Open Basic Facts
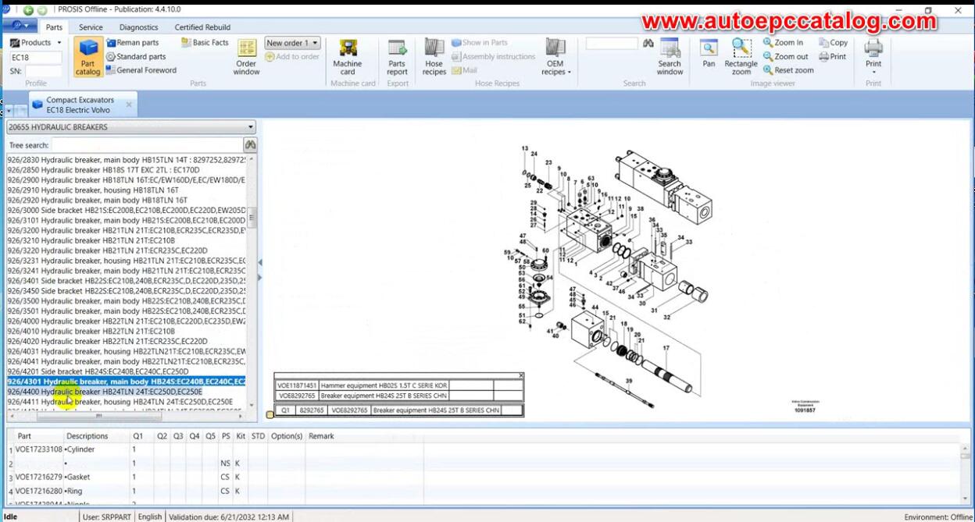Viewport: 975px width, 522px height. coord(205,43)
